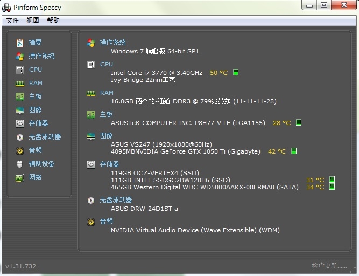Click the Piriform Speccy title bar app icon

pos(6,8)
